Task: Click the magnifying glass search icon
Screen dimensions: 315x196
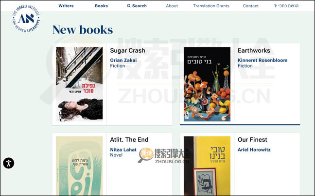Action: [x=129, y=6]
